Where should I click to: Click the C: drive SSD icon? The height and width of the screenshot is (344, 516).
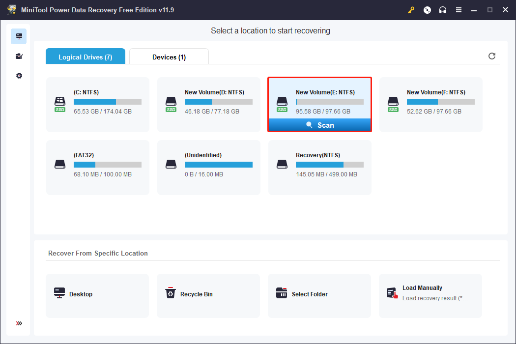click(x=60, y=104)
